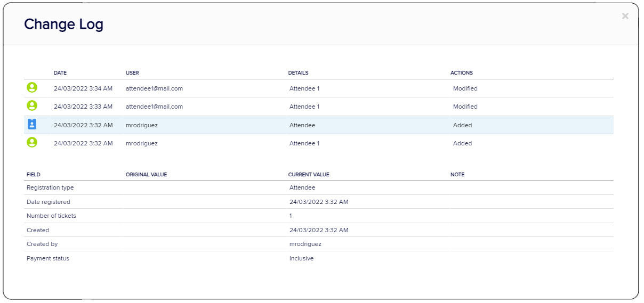Click the Change Log title
644x303 pixels.
coord(63,24)
